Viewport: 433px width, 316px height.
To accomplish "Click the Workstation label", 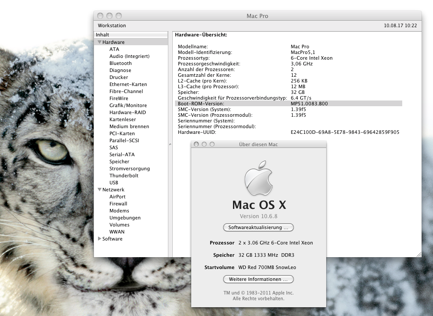I will [112, 25].
